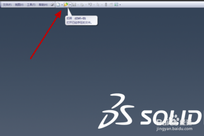
Task: Expand the dropdown arrow next to Undo
Action: (x=94, y=5)
